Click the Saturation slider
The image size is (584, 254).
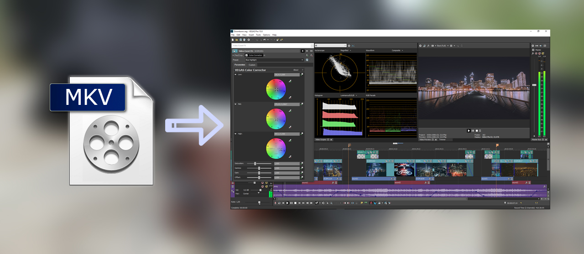[x=259, y=163]
